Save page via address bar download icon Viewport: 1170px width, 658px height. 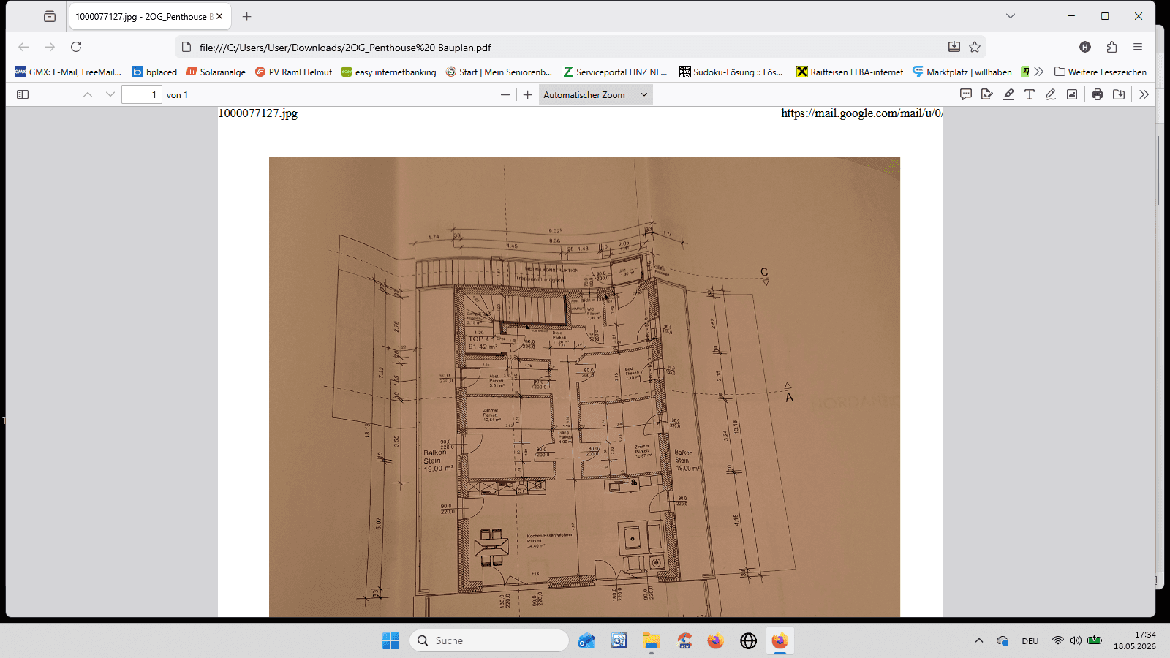[x=954, y=47]
